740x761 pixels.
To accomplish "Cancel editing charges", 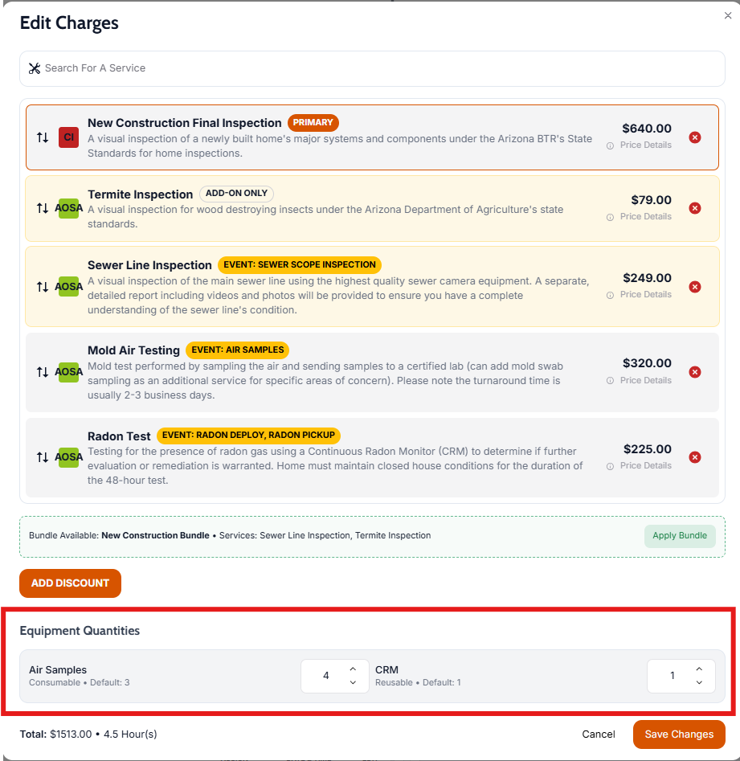I will [599, 734].
